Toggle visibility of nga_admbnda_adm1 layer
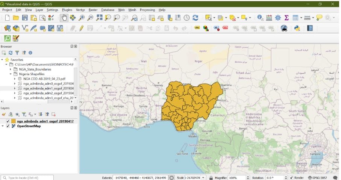 [x=8, y=121]
